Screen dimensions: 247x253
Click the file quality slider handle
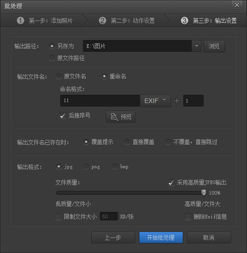tap(204, 192)
